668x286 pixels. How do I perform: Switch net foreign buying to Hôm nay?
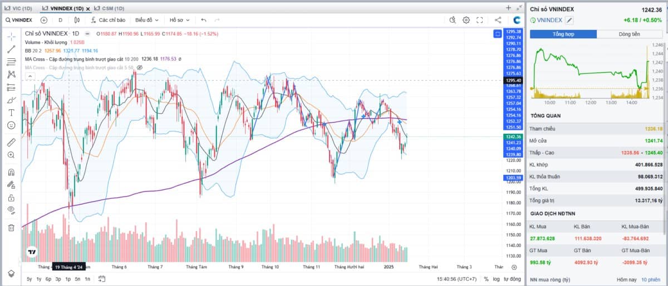tap(626, 279)
